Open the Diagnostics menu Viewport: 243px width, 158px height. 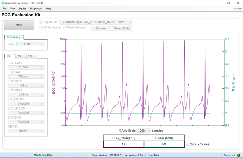(x=36, y=9)
